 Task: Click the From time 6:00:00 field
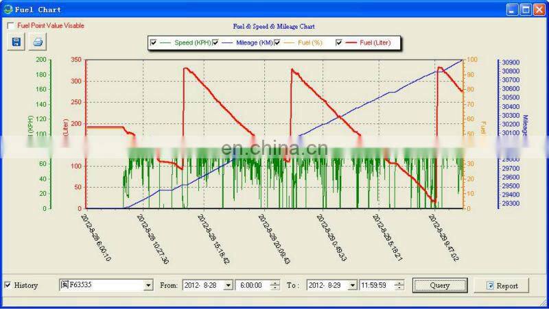(252, 285)
